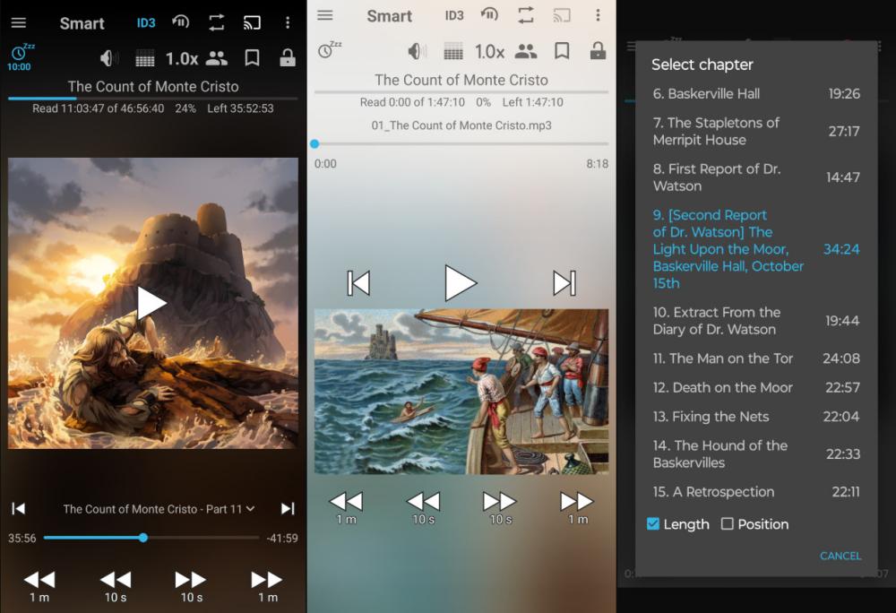Select chapter 7. The Stapletons of Merripit House
Screen dimensions: 896x613
(x=756, y=132)
